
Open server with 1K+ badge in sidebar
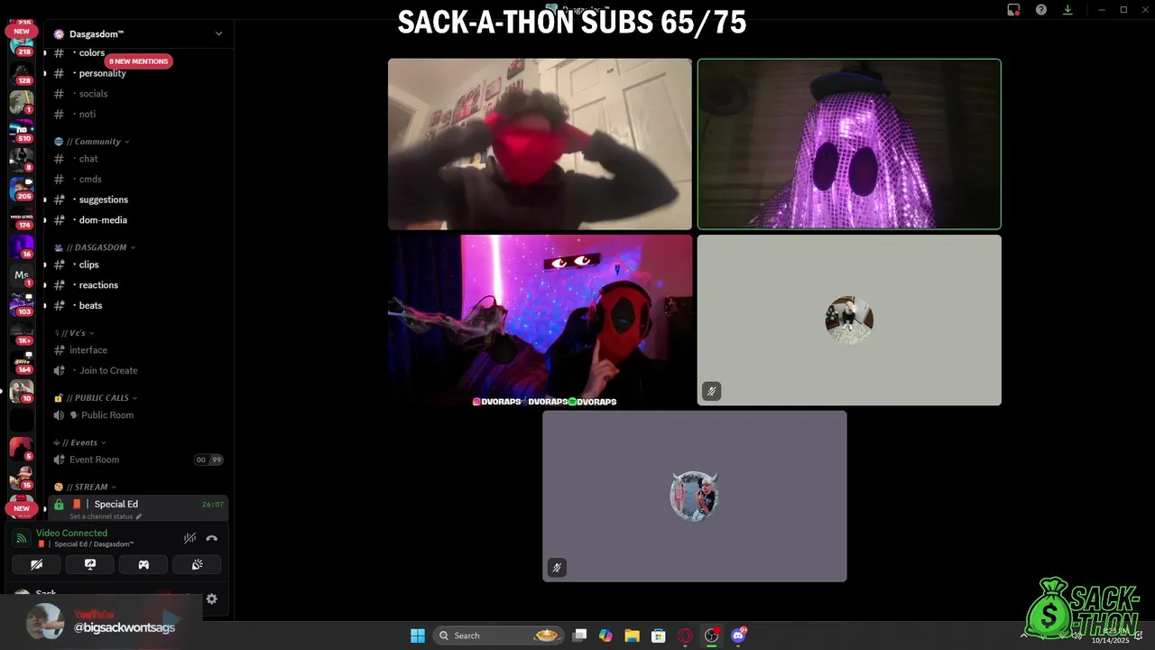pos(22,332)
